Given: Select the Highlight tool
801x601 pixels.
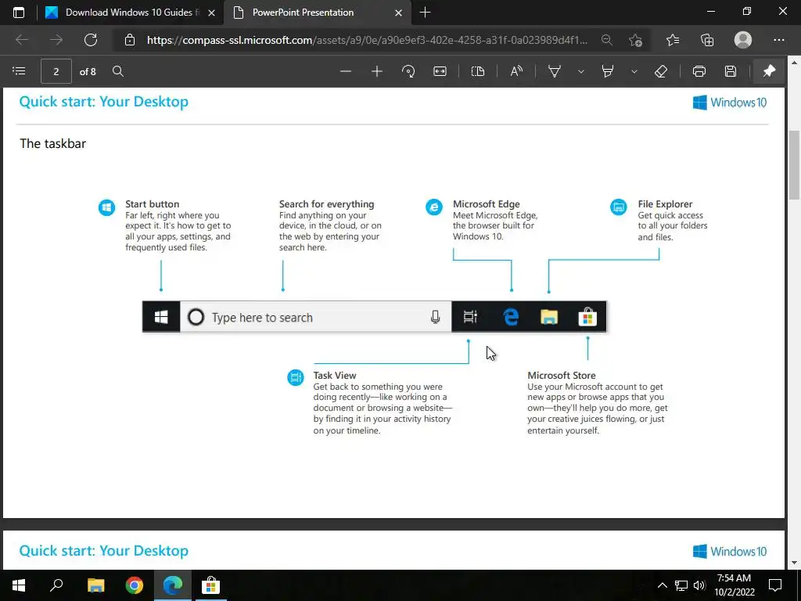Looking at the screenshot, I should [x=607, y=71].
